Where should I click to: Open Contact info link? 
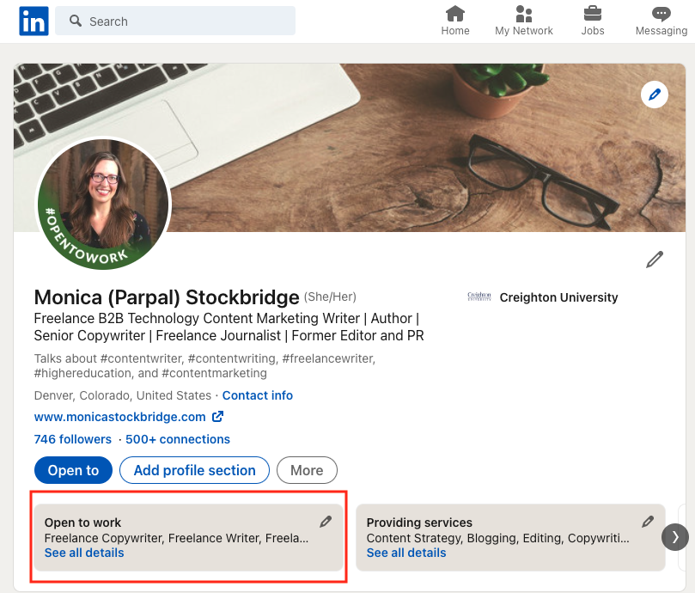258,395
